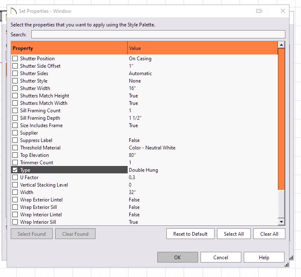
Task: Click the Cancel button
Action: point(221,258)
